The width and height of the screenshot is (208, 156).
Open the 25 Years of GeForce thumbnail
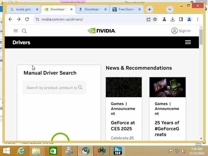pos(167,87)
